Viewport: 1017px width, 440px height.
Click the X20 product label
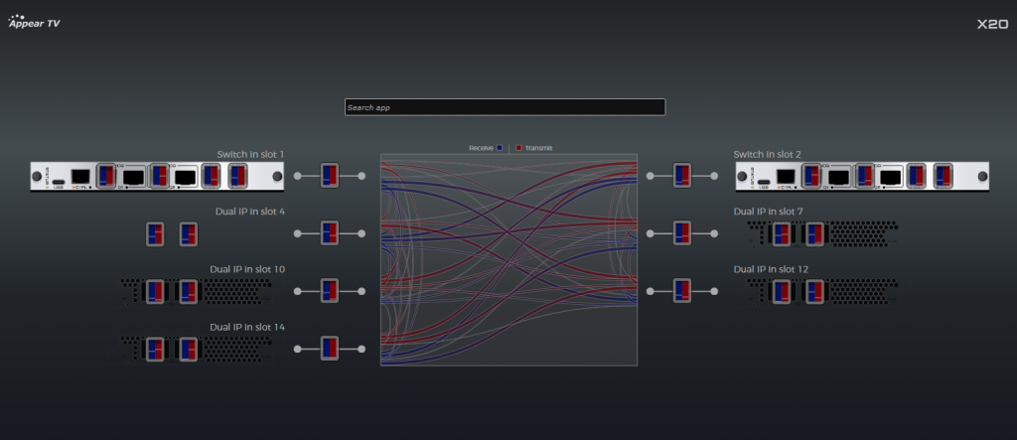[992, 25]
